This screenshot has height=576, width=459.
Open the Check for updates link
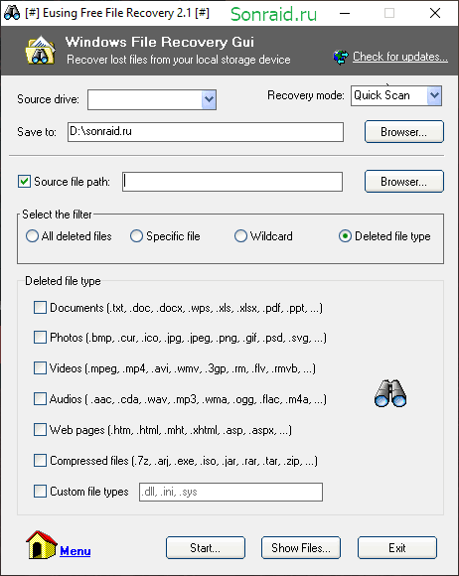tap(400, 57)
